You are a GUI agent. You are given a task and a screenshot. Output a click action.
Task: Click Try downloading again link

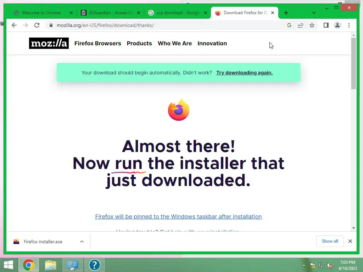click(x=245, y=73)
